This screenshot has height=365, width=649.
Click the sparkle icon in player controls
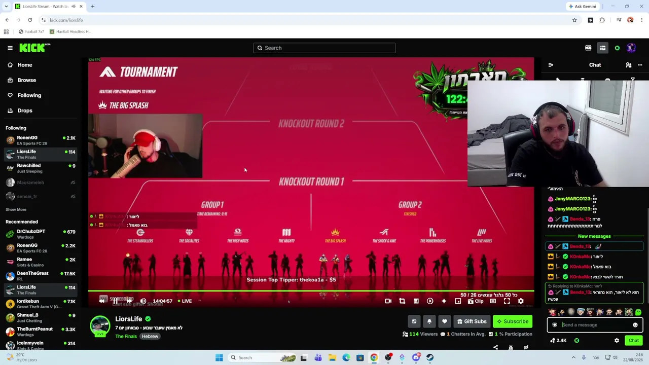click(x=444, y=301)
